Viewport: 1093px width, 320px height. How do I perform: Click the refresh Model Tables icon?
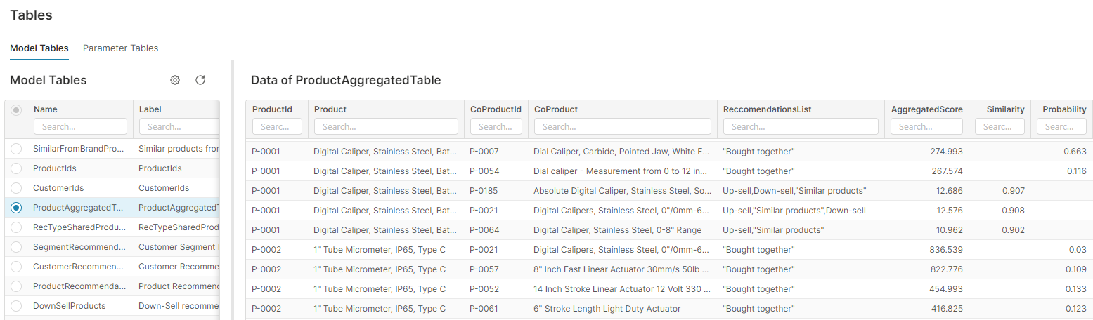tap(200, 80)
